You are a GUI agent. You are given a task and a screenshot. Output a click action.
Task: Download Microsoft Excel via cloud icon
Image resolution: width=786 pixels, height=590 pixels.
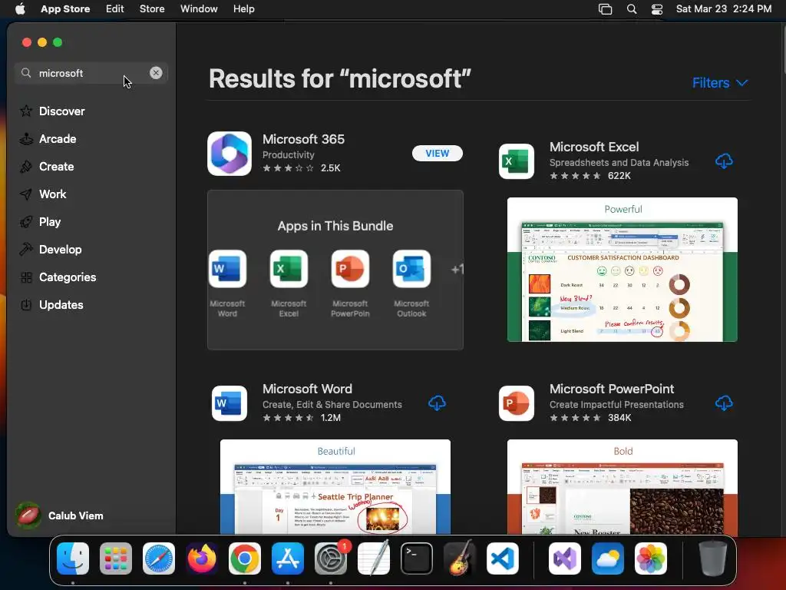click(724, 161)
